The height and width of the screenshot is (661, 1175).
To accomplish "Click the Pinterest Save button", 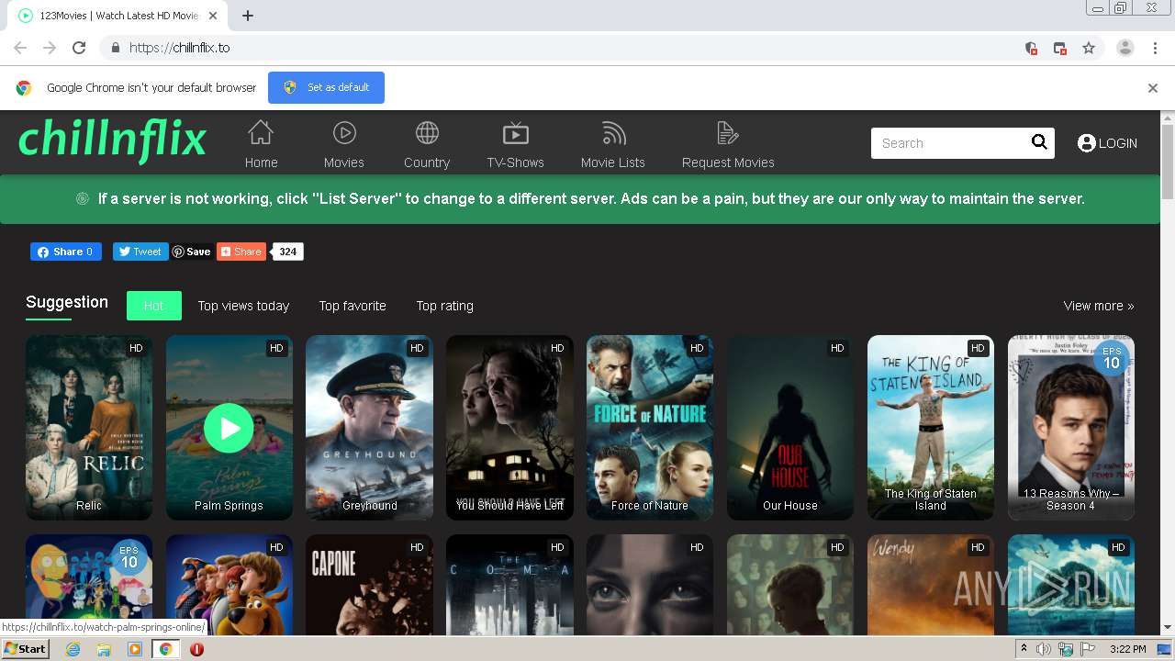I will coord(192,252).
